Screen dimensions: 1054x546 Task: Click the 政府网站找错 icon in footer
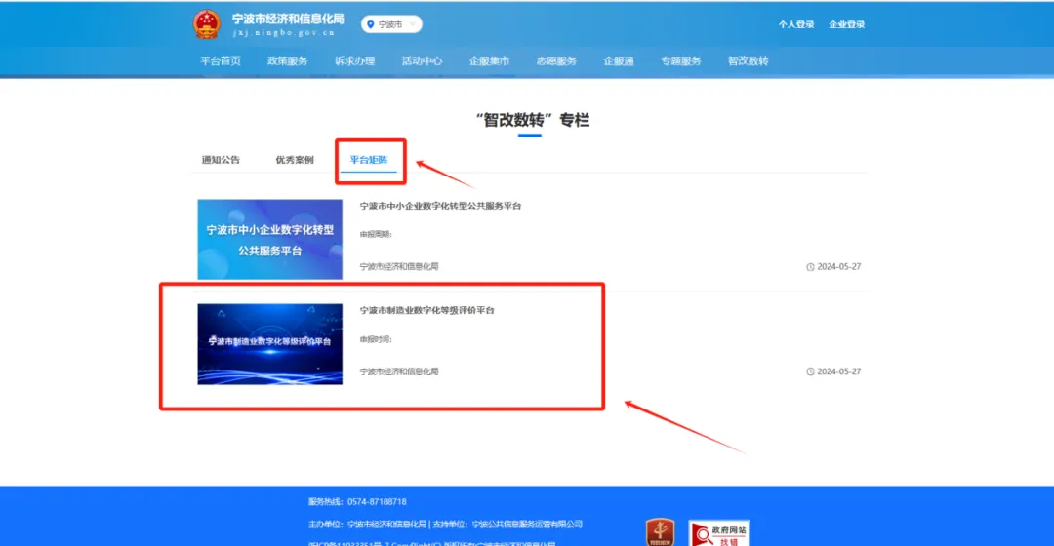pyautogui.click(x=718, y=533)
